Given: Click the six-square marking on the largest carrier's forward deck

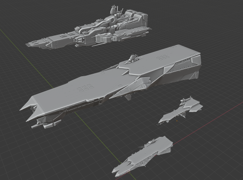Looking at the screenshot, I should tap(85, 87).
